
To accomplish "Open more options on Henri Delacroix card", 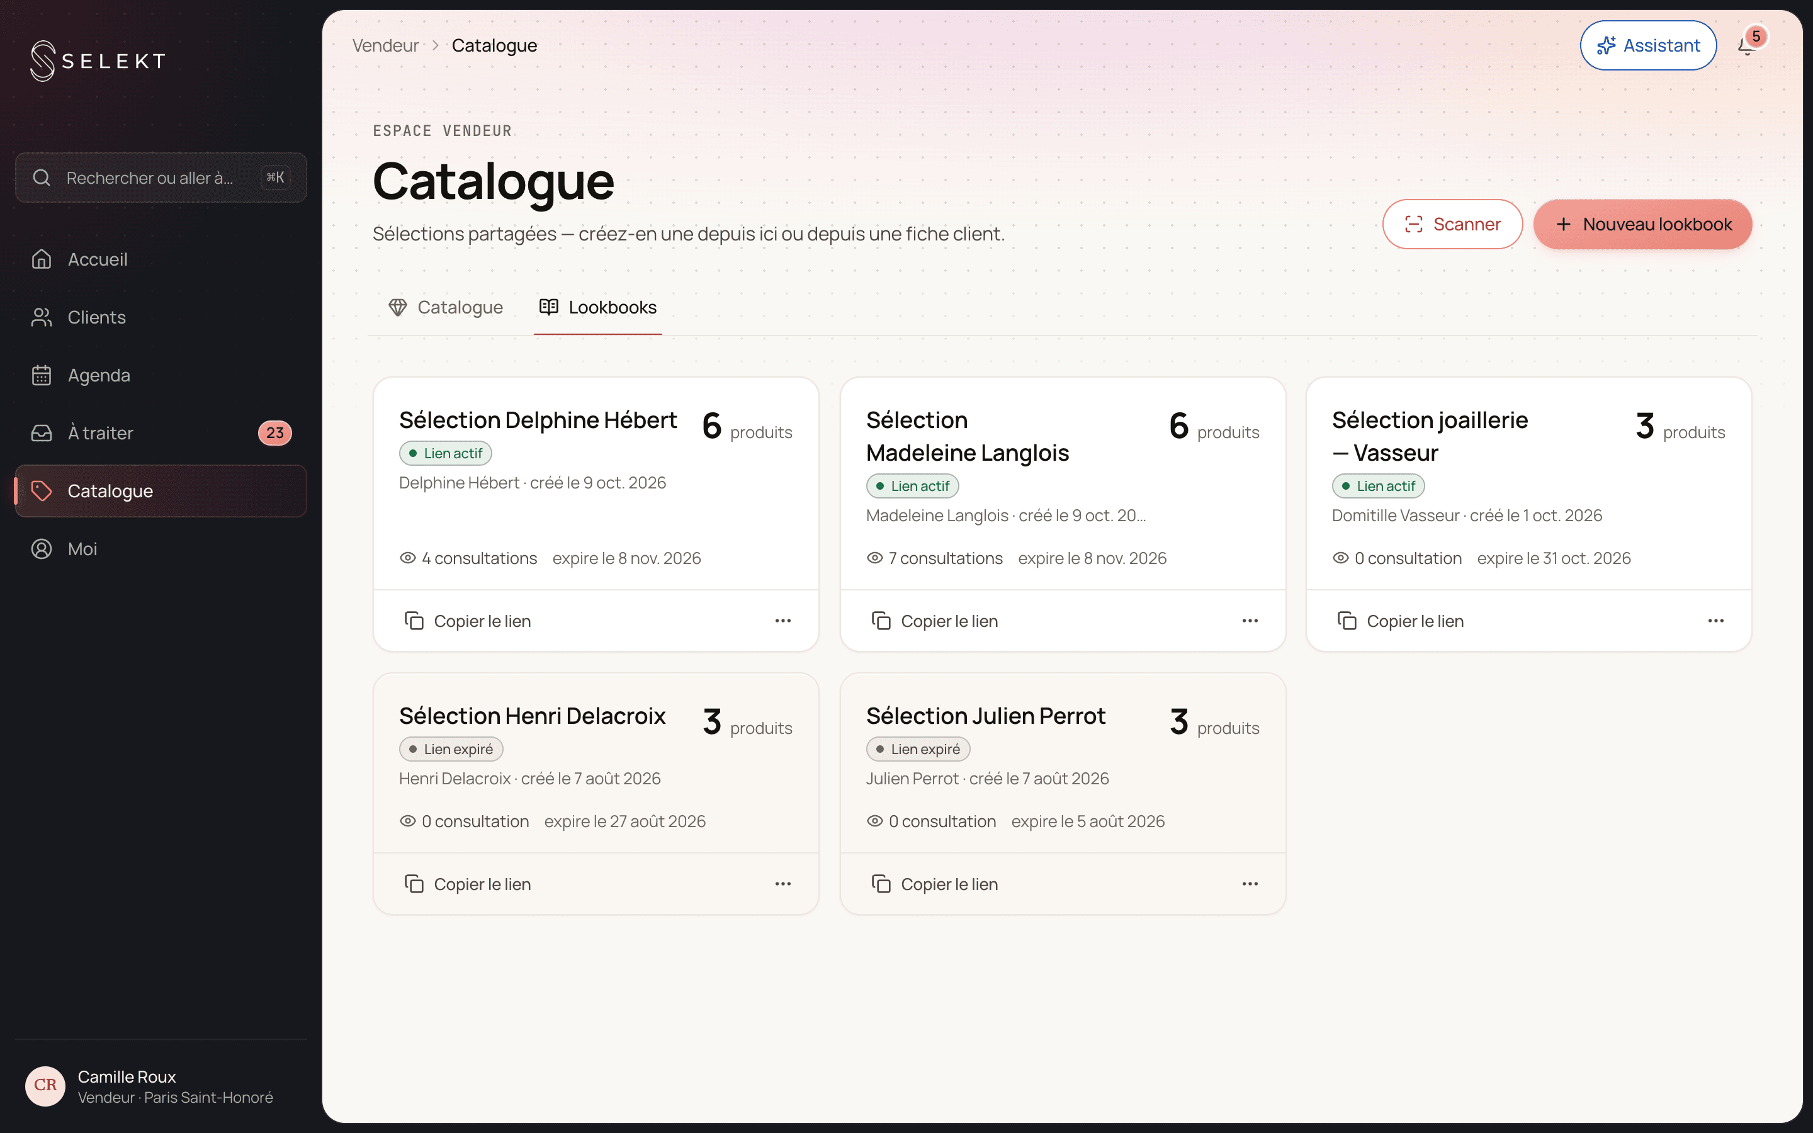I will (x=783, y=884).
